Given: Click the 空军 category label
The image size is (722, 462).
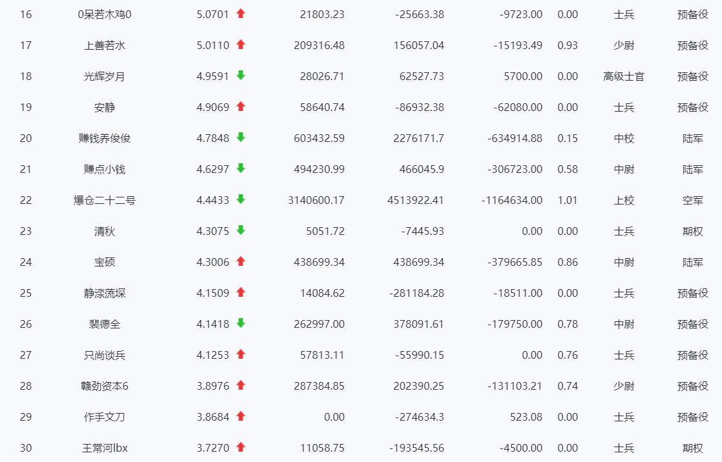Looking at the screenshot, I should tap(693, 200).
